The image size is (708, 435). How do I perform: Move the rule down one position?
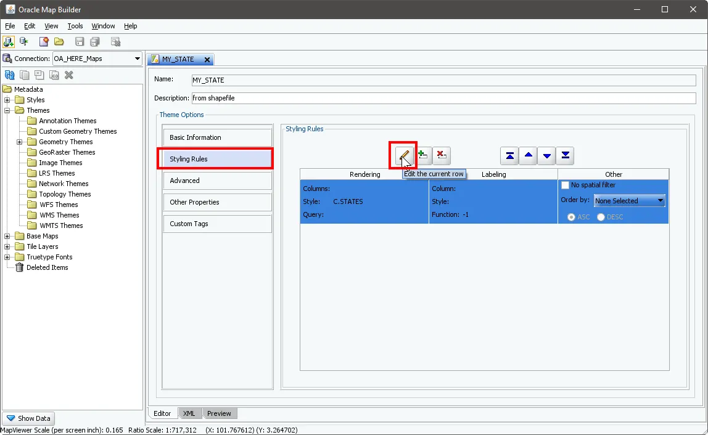point(547,156)
